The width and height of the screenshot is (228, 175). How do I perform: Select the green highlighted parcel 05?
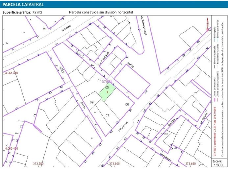[x=107, y=92]
